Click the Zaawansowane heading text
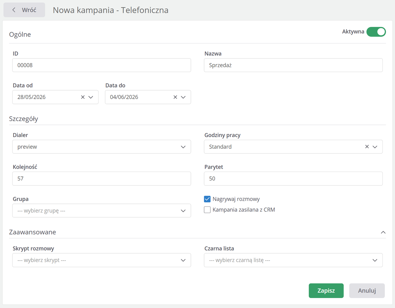Image resolution: width=395 pixels, height=308 pixels. [x=33, y=232]
